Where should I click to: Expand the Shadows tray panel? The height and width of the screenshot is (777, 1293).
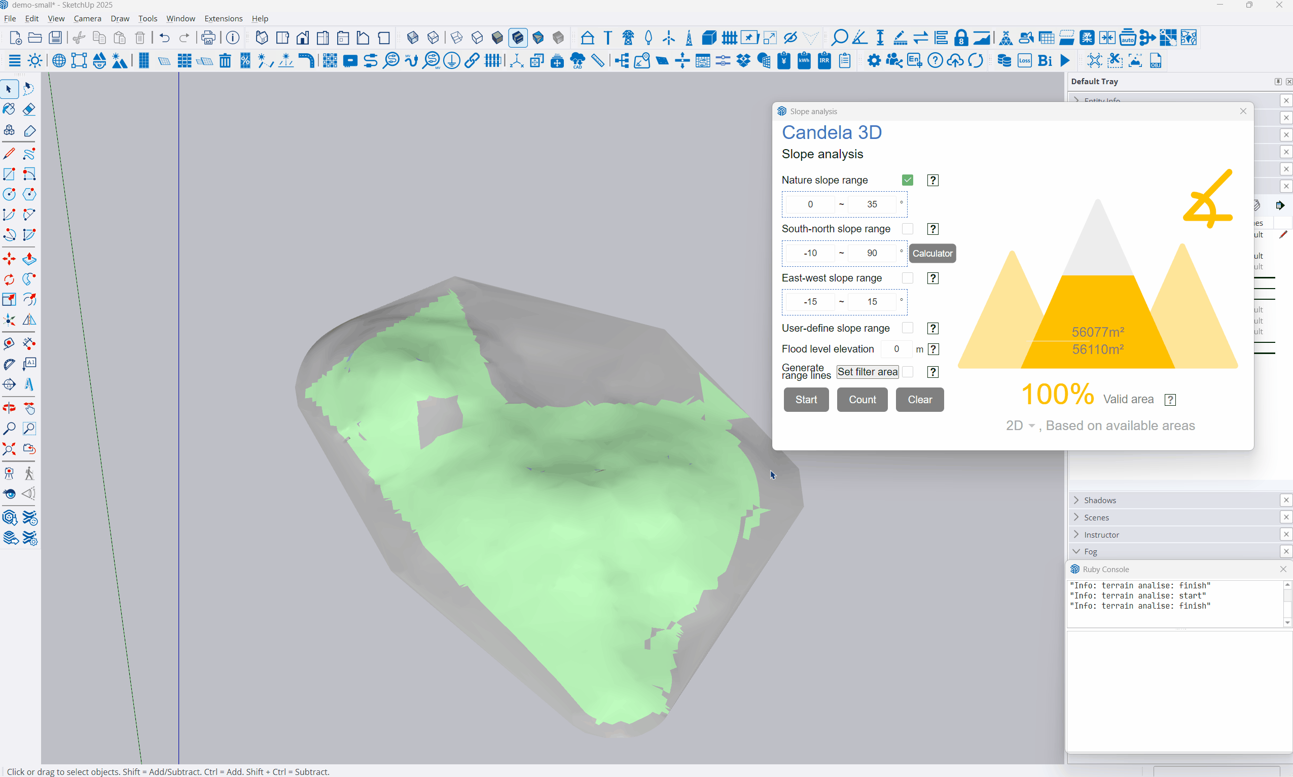click(x=1076, y=500)
